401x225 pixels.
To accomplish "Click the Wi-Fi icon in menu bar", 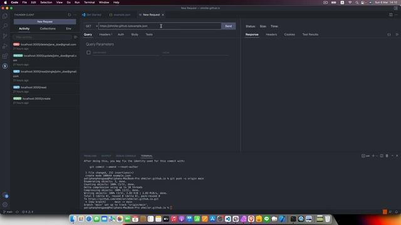I will (x=350, y=2).
